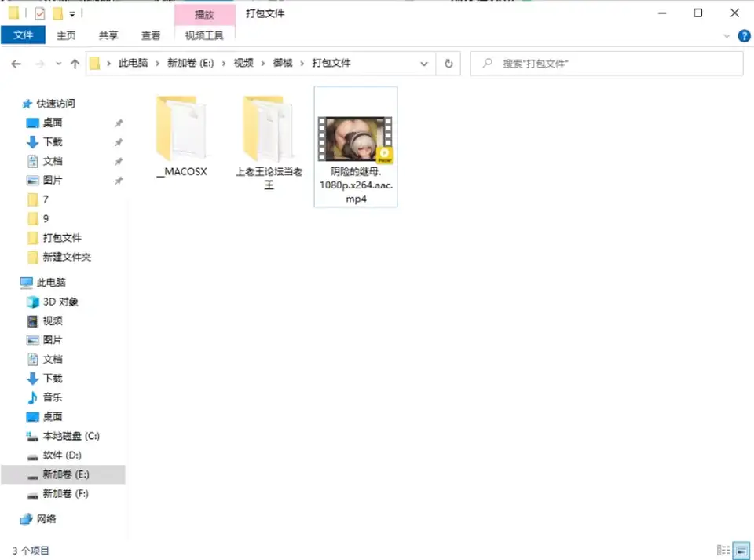Expand the ribbon with the chevron
The width and height of the screenshot is (754, 560).
727,36
